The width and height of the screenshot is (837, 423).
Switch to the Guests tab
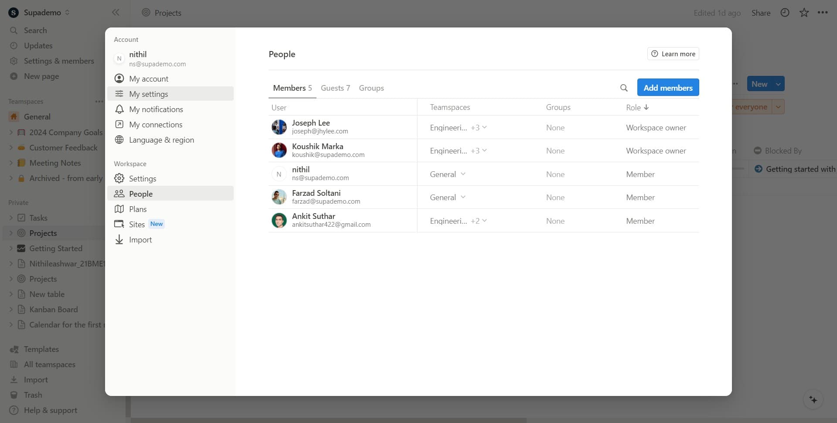tap(335, 88)
